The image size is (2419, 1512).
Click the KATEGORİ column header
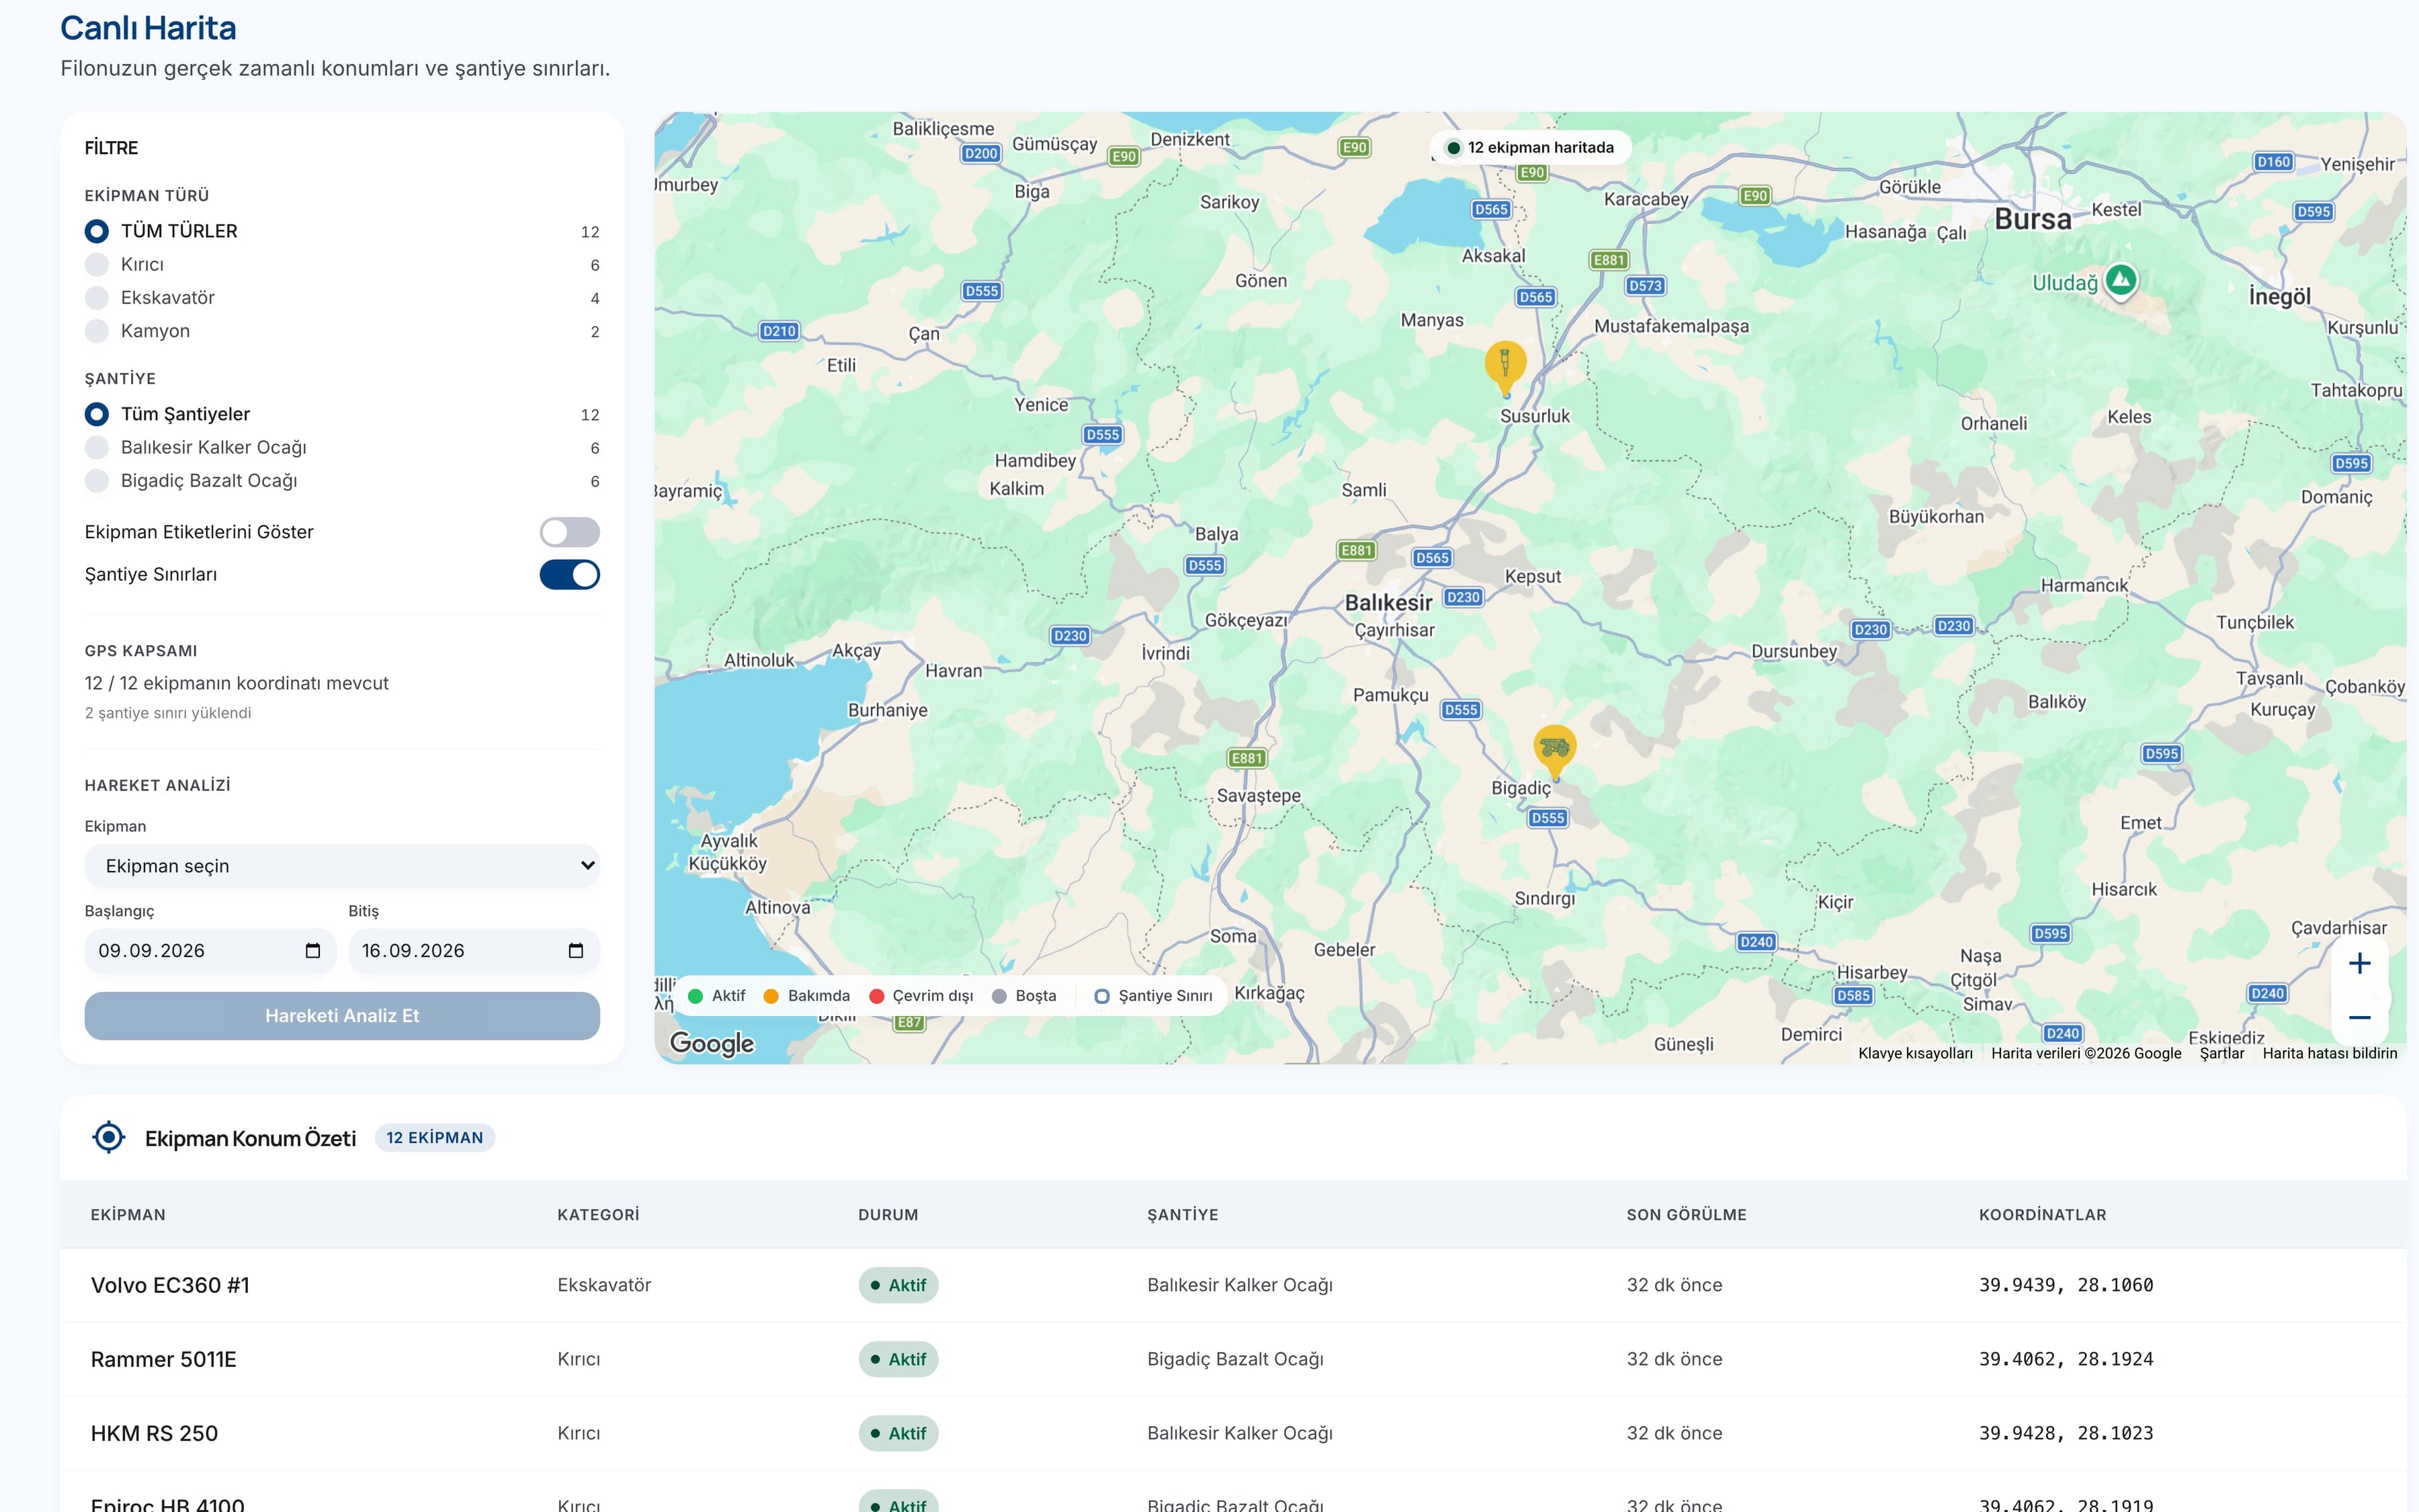[598, 1215]
